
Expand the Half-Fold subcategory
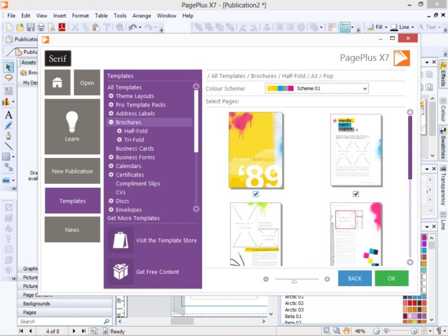[x=119, y=131]
